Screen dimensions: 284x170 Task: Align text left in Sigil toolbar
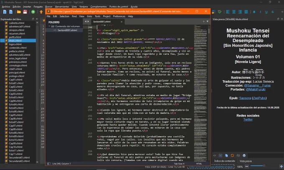pyautogui.click(x=228, y=12)
